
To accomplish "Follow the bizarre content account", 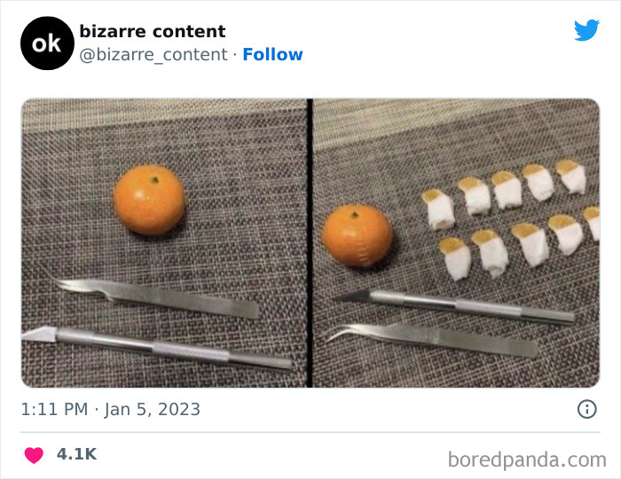I will point(272,54).
